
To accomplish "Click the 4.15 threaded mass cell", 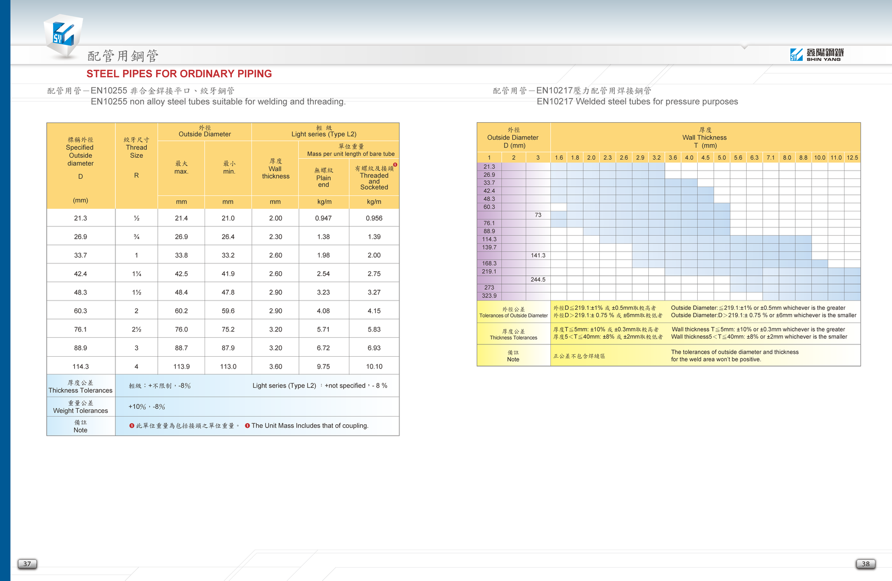I will (x=374, y=311).
